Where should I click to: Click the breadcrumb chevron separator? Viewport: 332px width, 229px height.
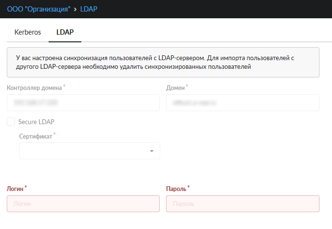click(x=75, y=9)
